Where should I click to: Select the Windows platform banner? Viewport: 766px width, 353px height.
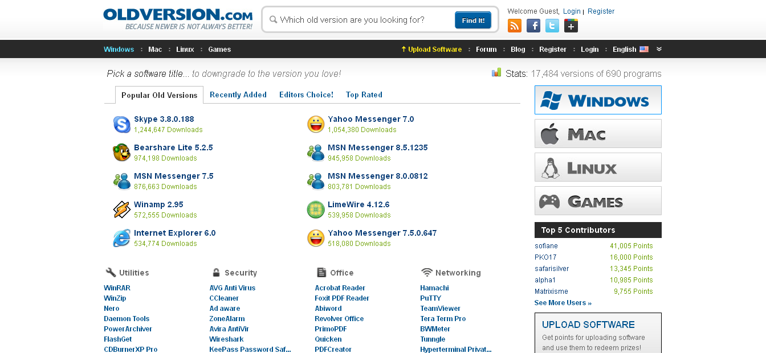(x=598, y=100)
